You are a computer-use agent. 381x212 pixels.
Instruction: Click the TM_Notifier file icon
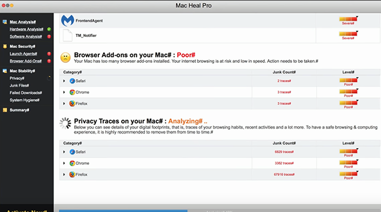tap(67, 35)
